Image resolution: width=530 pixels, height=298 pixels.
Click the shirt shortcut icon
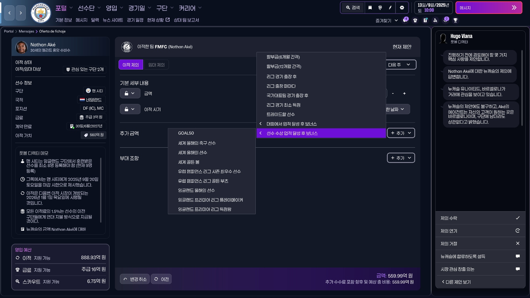pos(415,20)
